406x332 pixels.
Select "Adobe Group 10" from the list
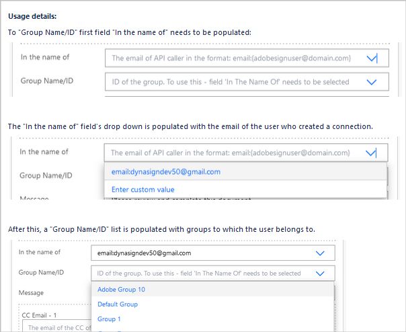coord(121,290)
